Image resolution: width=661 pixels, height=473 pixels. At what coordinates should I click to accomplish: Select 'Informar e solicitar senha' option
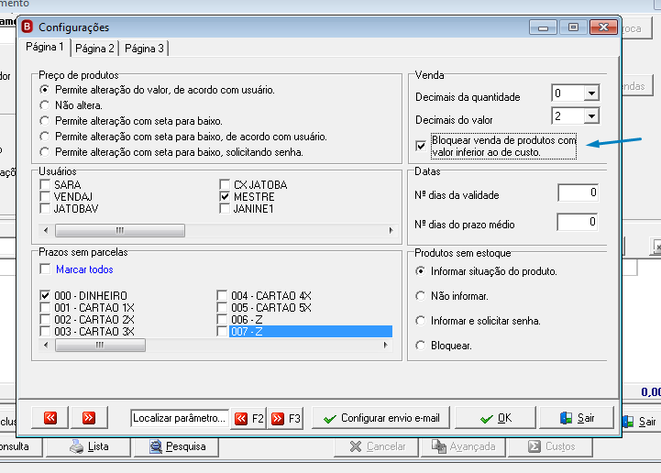pyautogui.click(x=420, y=321)
